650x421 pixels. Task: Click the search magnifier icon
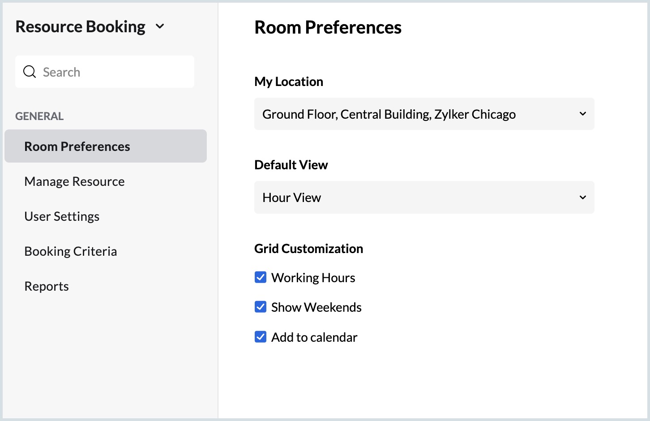coord(30,72)
